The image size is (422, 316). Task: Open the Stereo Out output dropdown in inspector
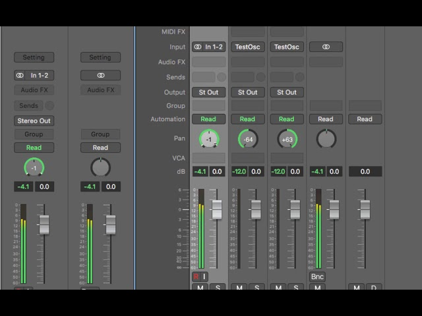34,121
